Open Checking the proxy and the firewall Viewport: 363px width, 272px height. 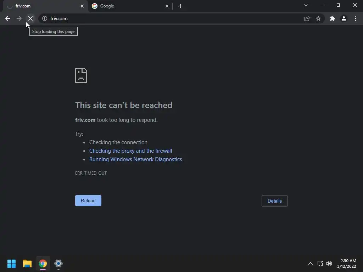130,151
